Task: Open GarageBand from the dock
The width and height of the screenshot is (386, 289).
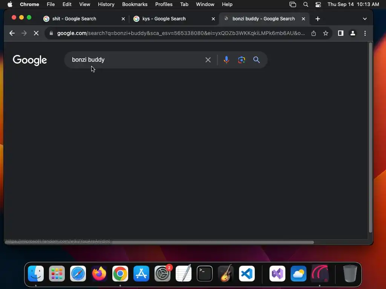Action: tap(226, 273)
